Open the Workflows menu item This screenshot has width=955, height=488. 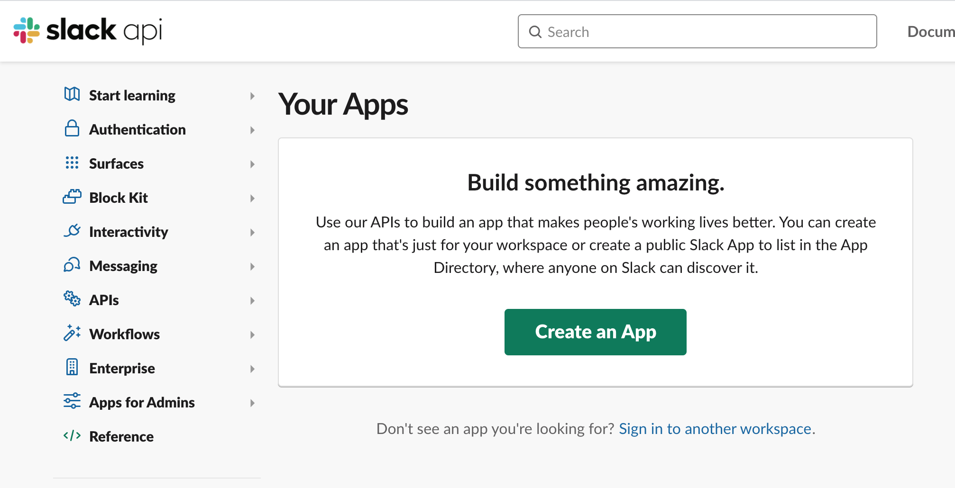tap(124, 334)
